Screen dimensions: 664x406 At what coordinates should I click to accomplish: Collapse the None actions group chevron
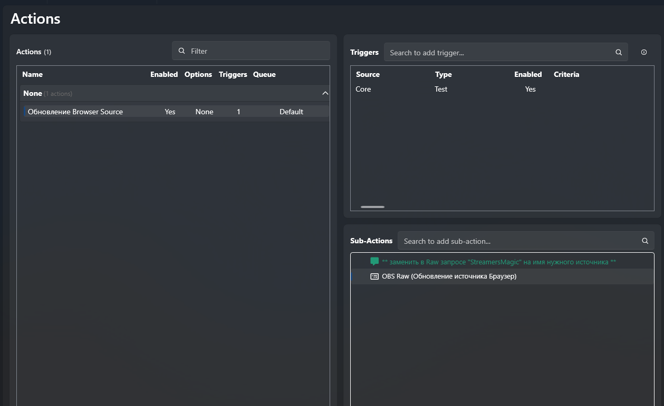point(325,93)
